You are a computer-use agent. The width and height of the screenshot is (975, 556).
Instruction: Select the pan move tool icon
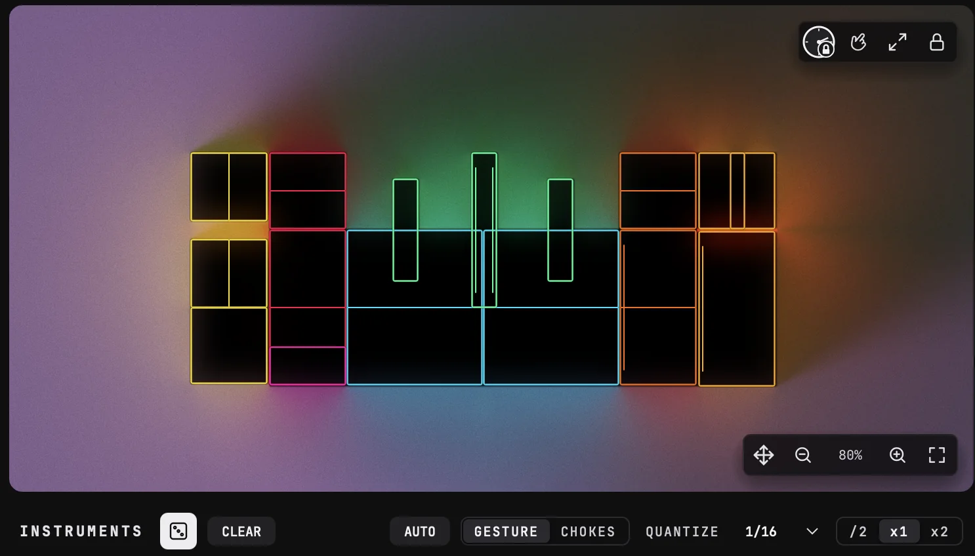click(x=764, y=455)
